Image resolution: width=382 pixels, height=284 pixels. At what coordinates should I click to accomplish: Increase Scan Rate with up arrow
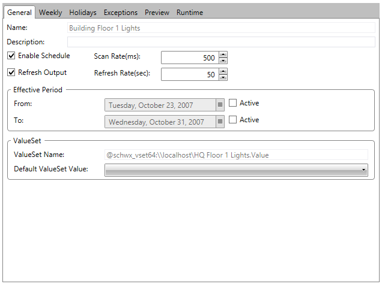point(223,55)
